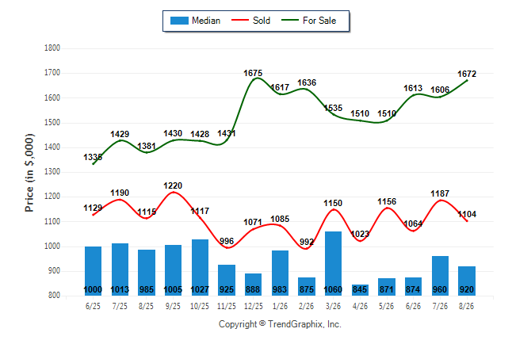Click the TrendGraphix copyright text
Screen dimensions: 512x344
[280, 324]
